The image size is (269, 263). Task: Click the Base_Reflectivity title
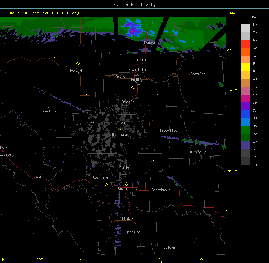(x=134, y=5)
